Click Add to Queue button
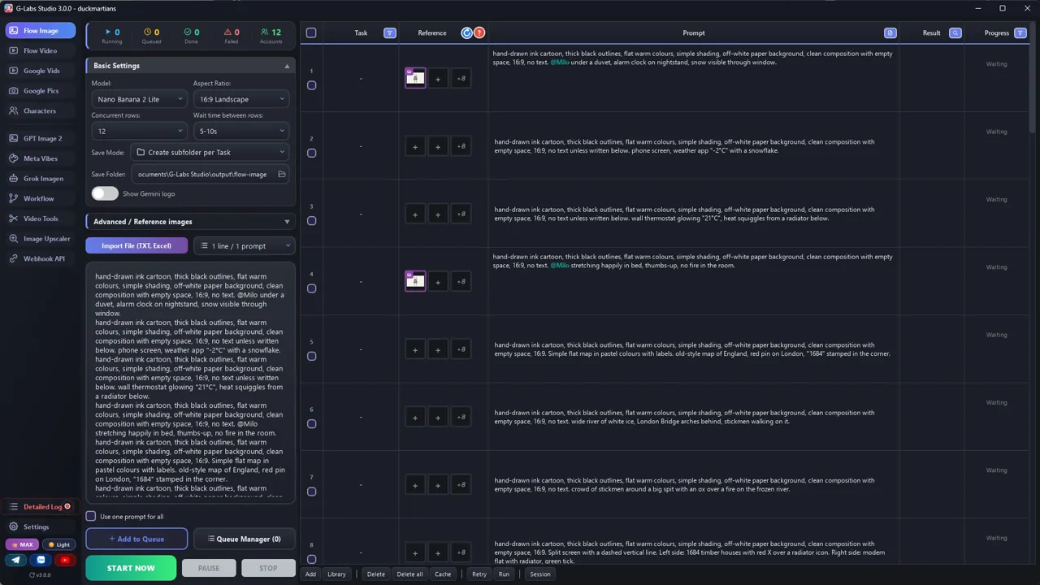The image size is (1040, 585). point(136,539)
